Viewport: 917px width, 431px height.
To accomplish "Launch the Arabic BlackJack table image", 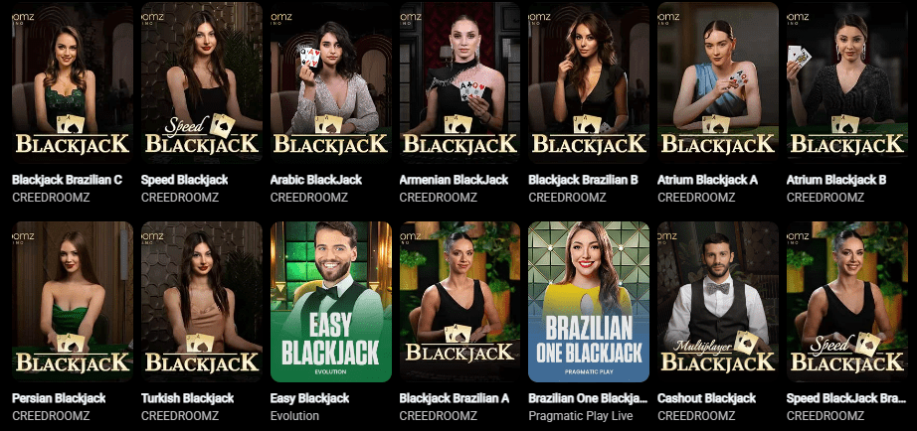I will point(331,82).
